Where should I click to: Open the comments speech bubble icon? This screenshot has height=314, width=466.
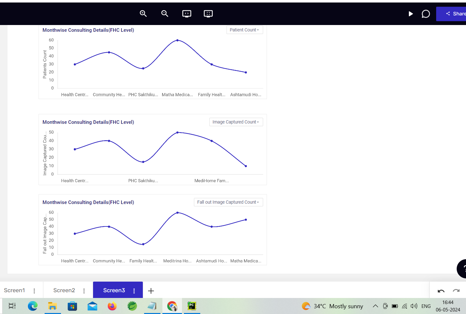tap(426, 14)
